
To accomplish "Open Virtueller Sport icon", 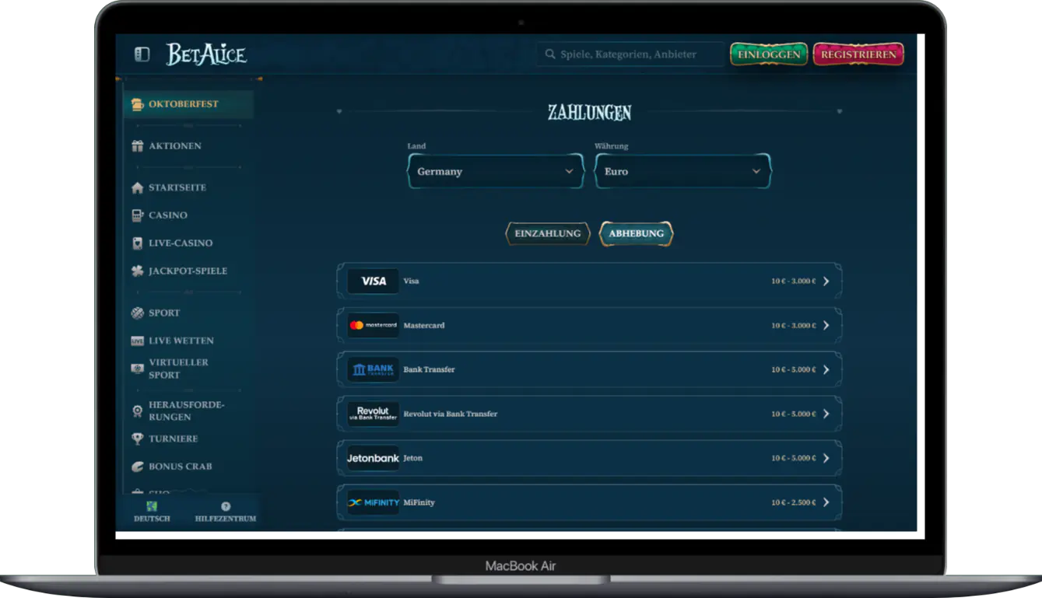I will point(138,369).
